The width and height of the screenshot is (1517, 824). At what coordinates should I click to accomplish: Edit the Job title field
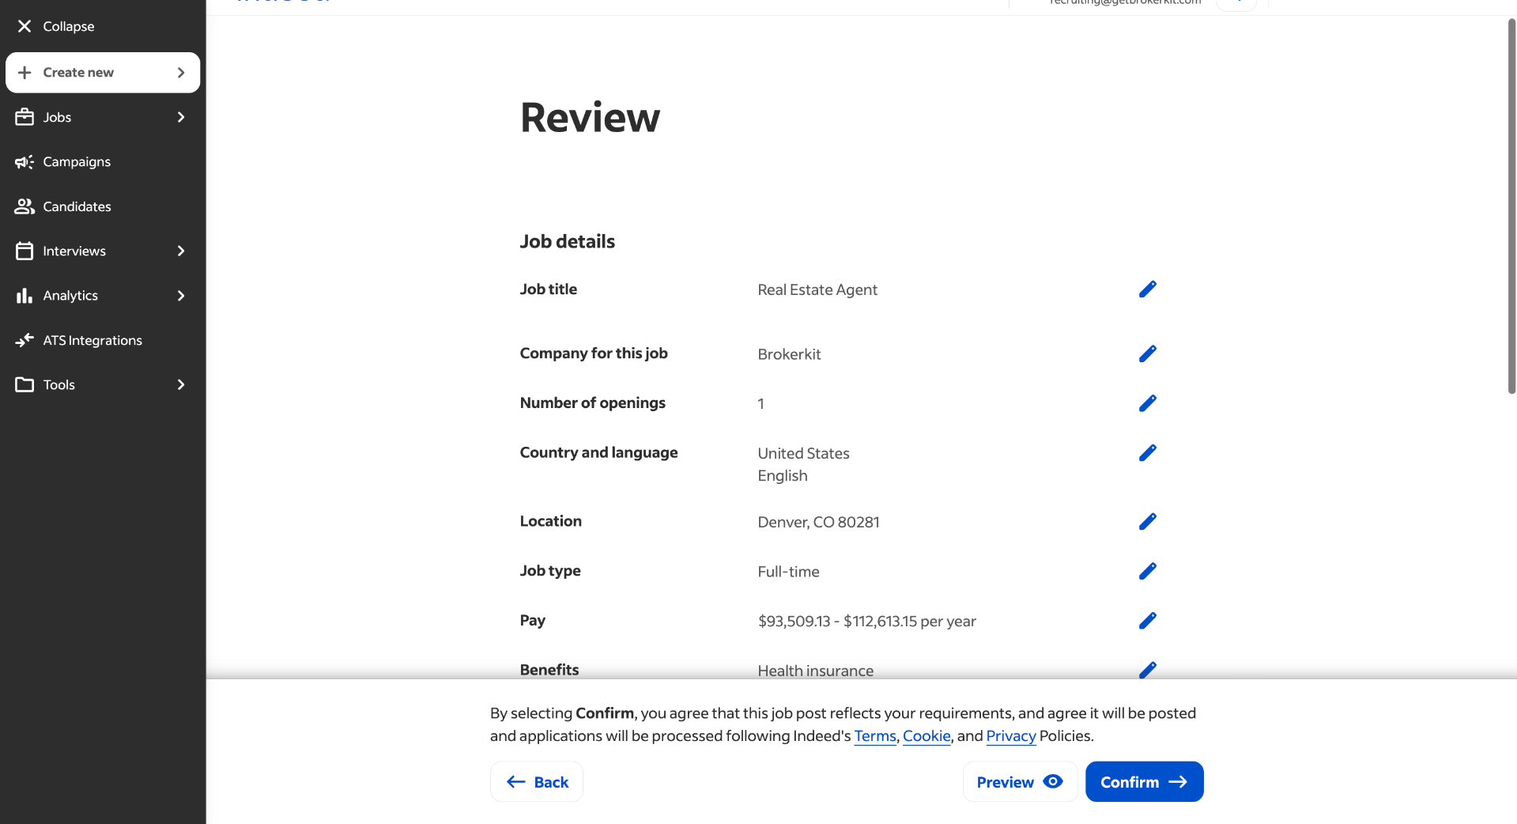pyautogui.click(x=1148, y=289)
